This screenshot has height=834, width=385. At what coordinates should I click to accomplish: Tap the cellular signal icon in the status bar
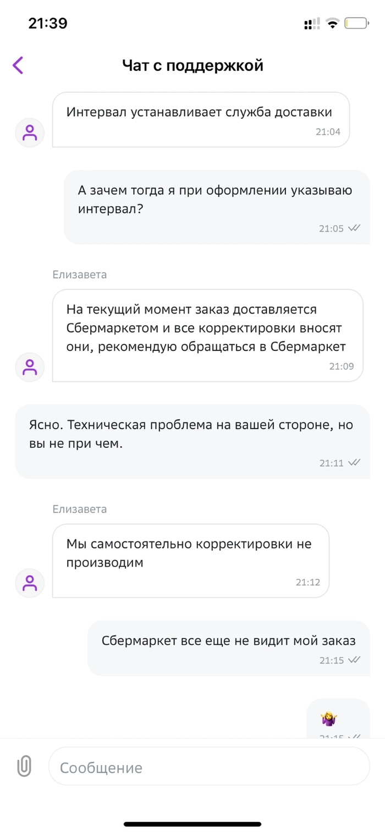[312, 24]
